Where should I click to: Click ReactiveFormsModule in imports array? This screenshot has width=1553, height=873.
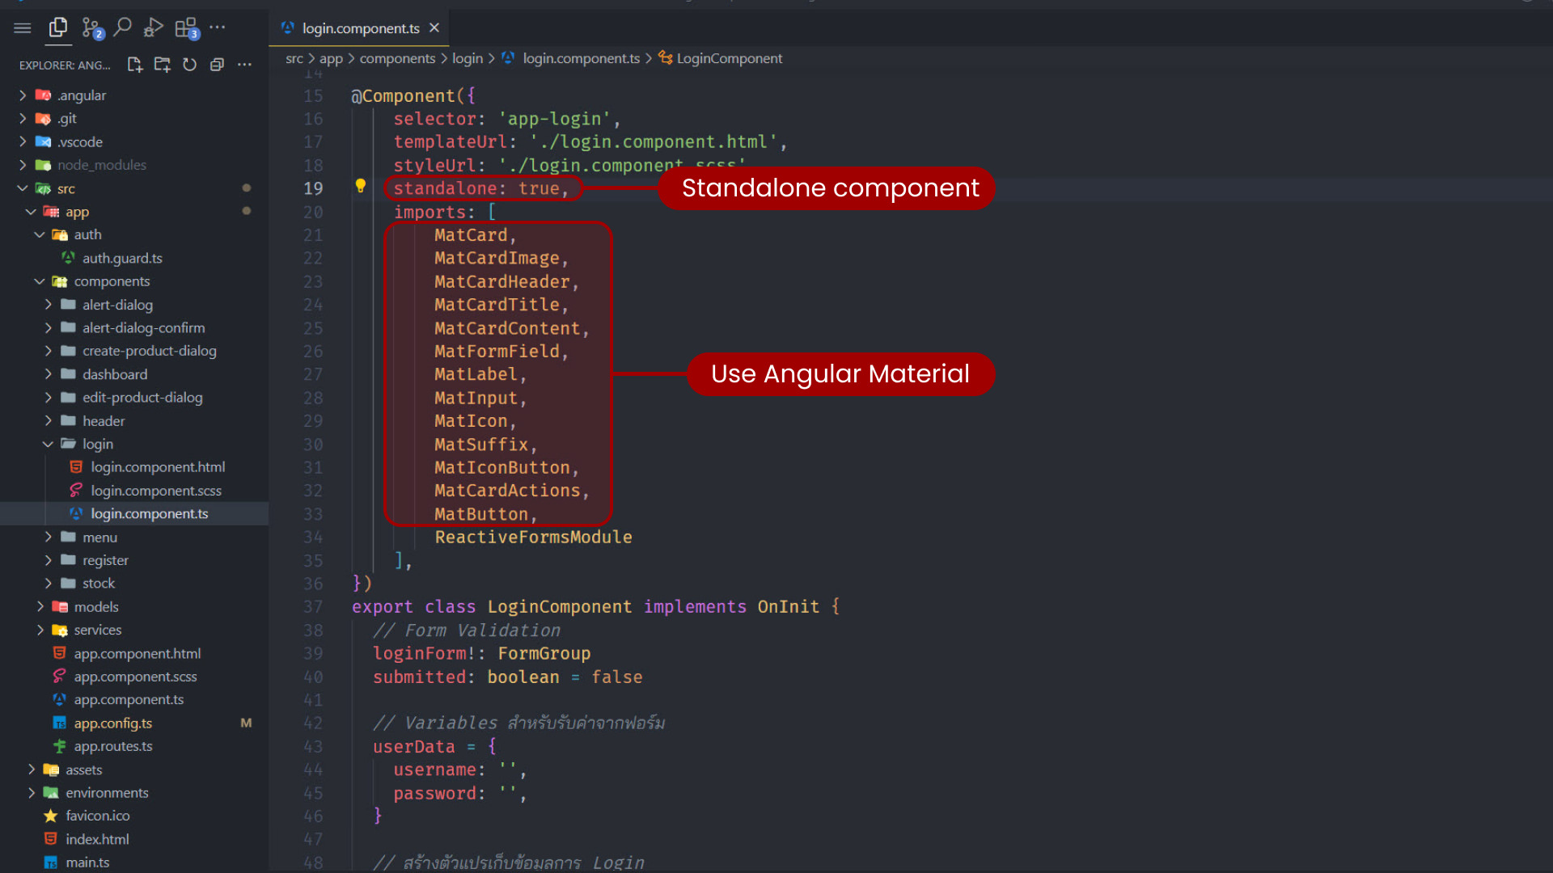[x=533, y=538]
